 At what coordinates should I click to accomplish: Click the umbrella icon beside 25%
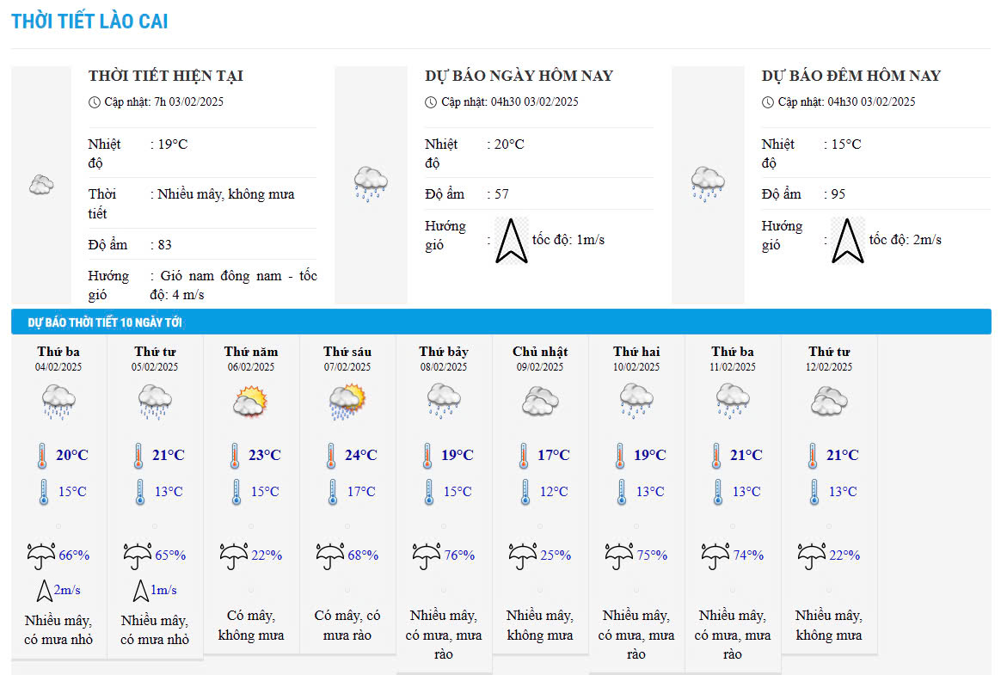pos(523,555)
